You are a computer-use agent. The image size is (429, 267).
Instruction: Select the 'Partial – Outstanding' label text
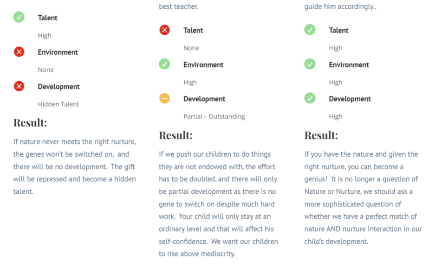214,116
